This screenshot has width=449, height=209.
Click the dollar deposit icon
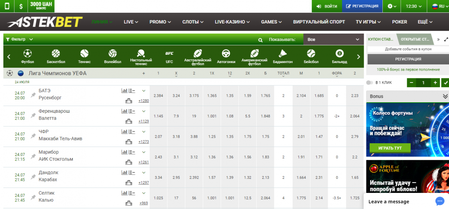pos(21,6)
